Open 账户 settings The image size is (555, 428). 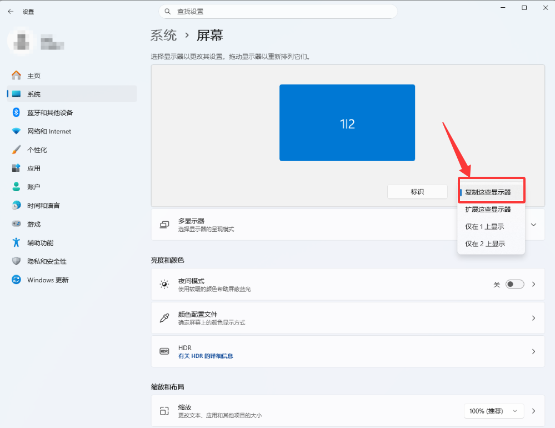tap(72, 187)
